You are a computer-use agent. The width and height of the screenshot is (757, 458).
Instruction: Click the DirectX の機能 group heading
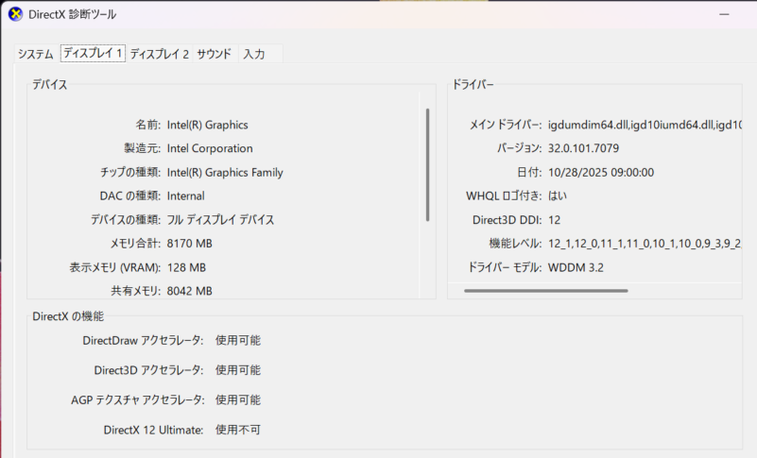[68, 316]
